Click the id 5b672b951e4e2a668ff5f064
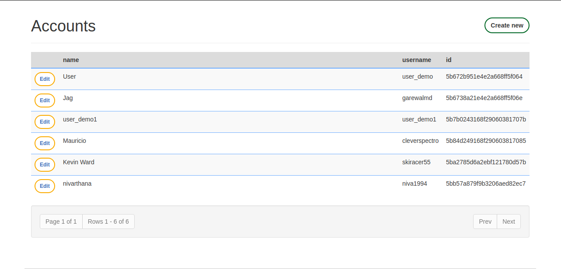The width and height of the screenshot is (561, 270). 484,76
